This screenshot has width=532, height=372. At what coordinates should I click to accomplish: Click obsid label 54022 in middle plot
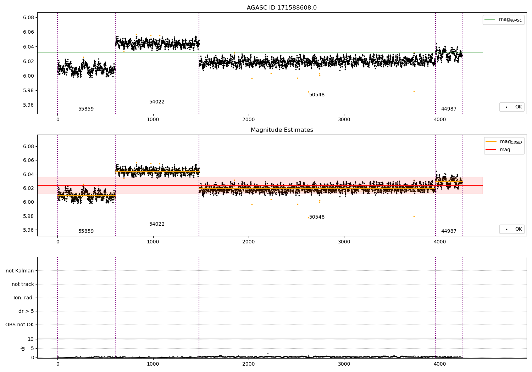pos(157,224)
